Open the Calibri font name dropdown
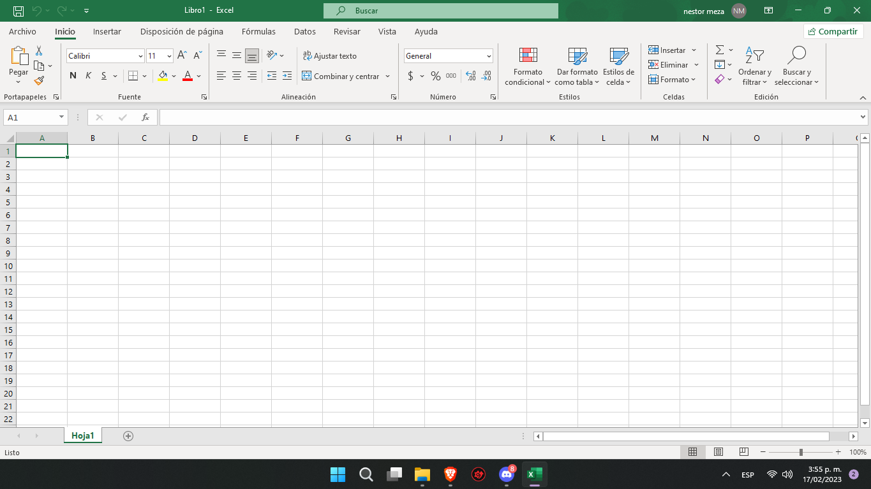Viewport: 871px width, 489px height. pos(140,56)
